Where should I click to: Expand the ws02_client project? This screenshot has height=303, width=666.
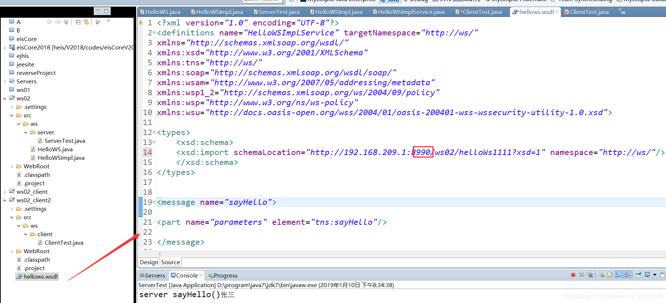(x=5, y=192)
